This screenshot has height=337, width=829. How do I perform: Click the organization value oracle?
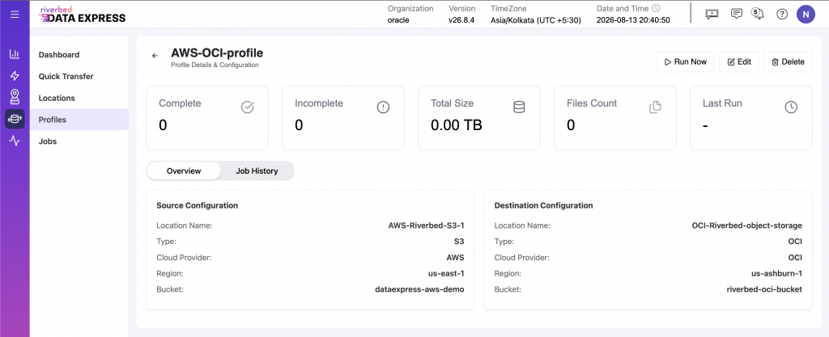tap(399, 20)
